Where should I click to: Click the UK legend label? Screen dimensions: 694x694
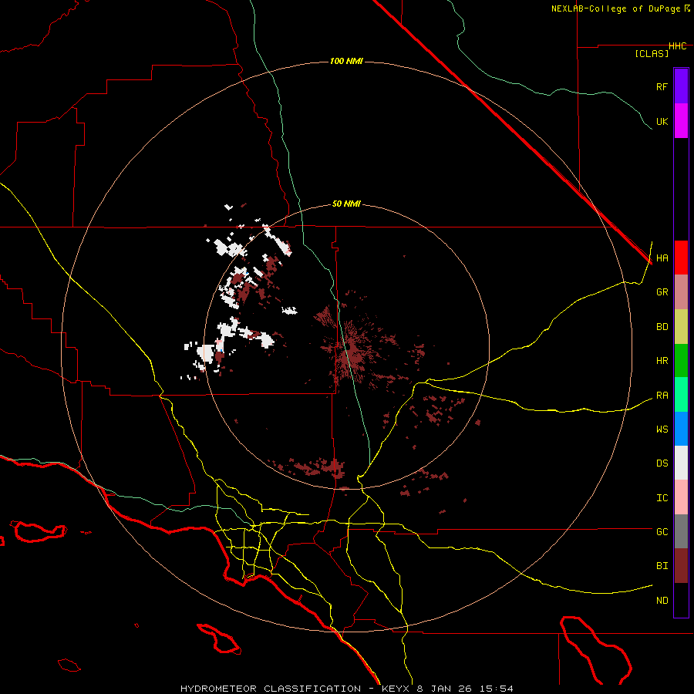pos(662,121)
